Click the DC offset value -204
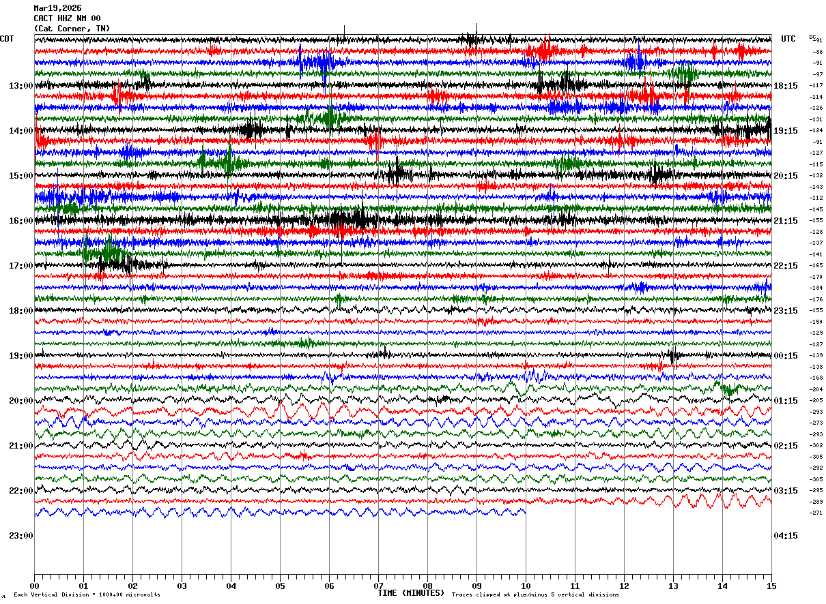Screen dimensions: 826x604 816,389
